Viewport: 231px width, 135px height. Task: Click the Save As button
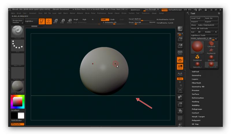(x=211, y=18)
